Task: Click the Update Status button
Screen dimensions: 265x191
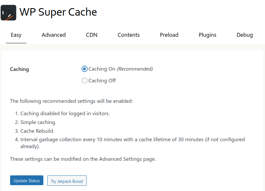Action: tap(26, 180)
